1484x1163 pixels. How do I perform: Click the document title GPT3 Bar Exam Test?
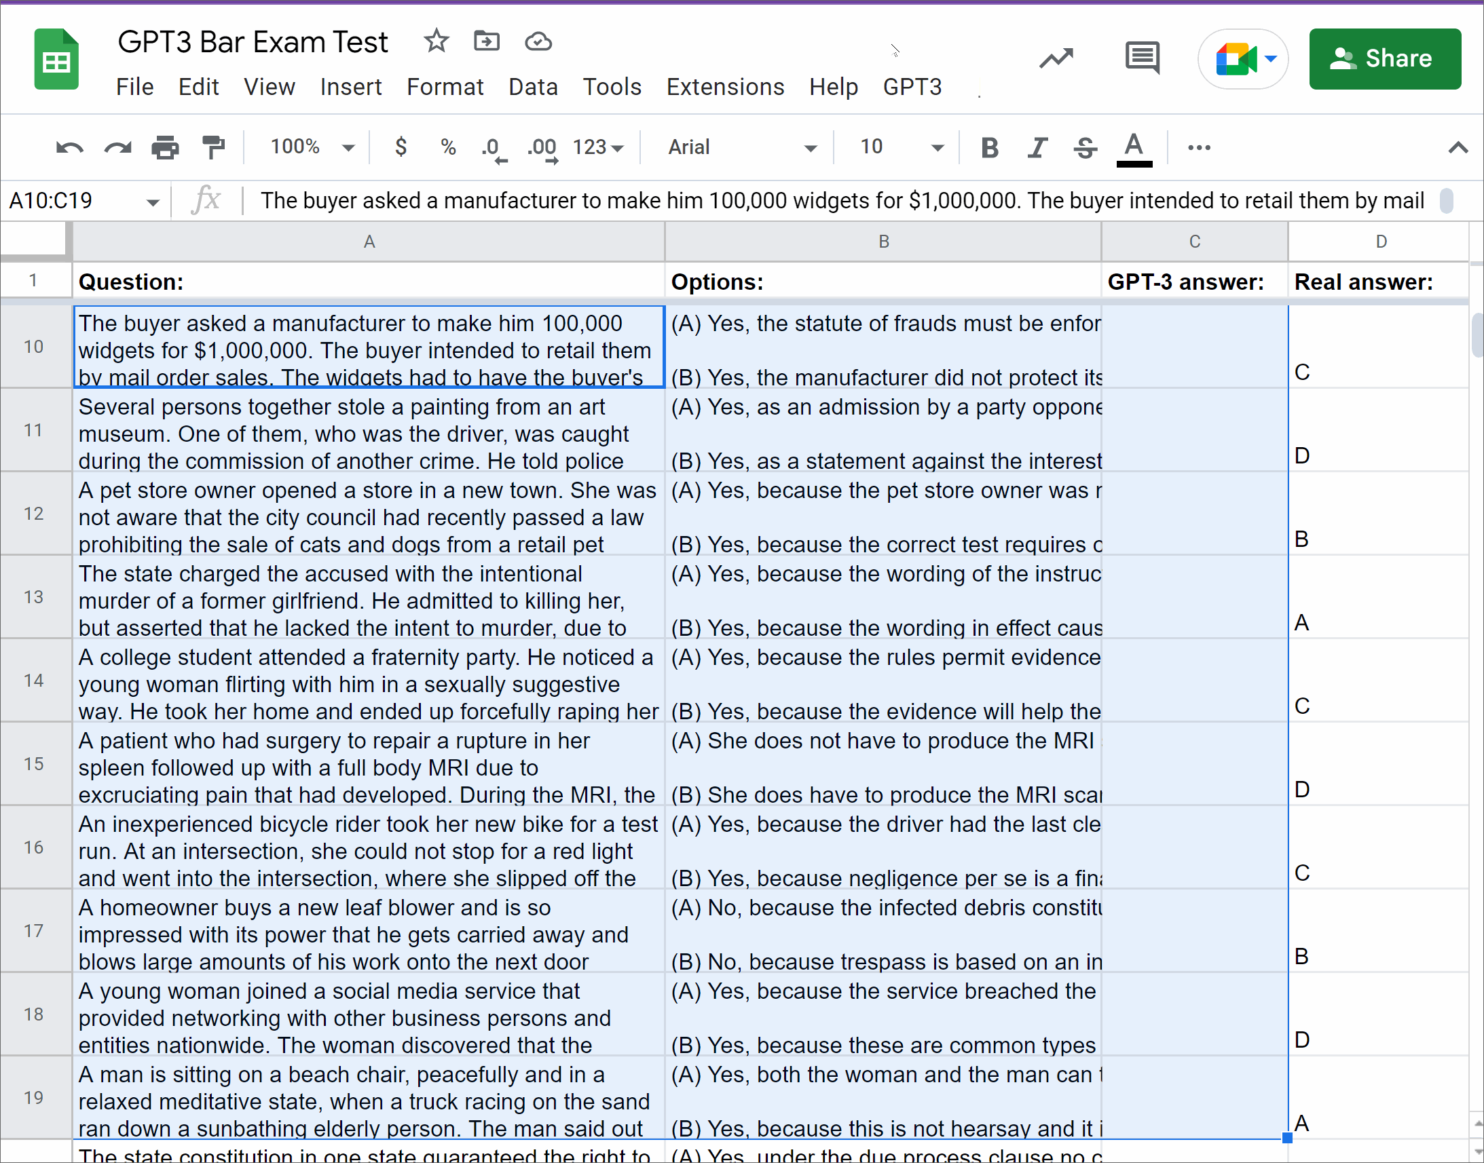click(253, 42)
